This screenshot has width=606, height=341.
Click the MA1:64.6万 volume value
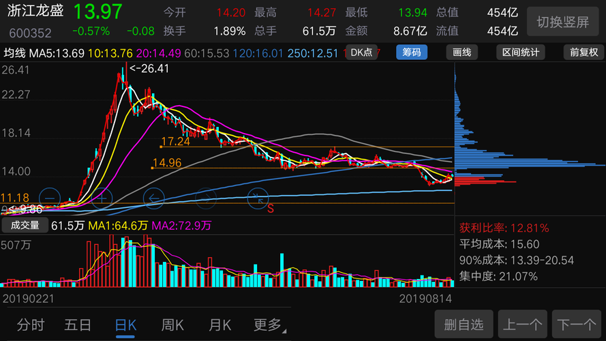[118, 225]
